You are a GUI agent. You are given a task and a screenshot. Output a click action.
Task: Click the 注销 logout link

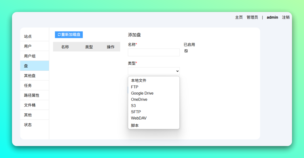pyautogui.click(x=286, y=17)
